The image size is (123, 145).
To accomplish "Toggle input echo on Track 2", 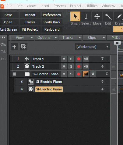I will click(x=86, y=66).
